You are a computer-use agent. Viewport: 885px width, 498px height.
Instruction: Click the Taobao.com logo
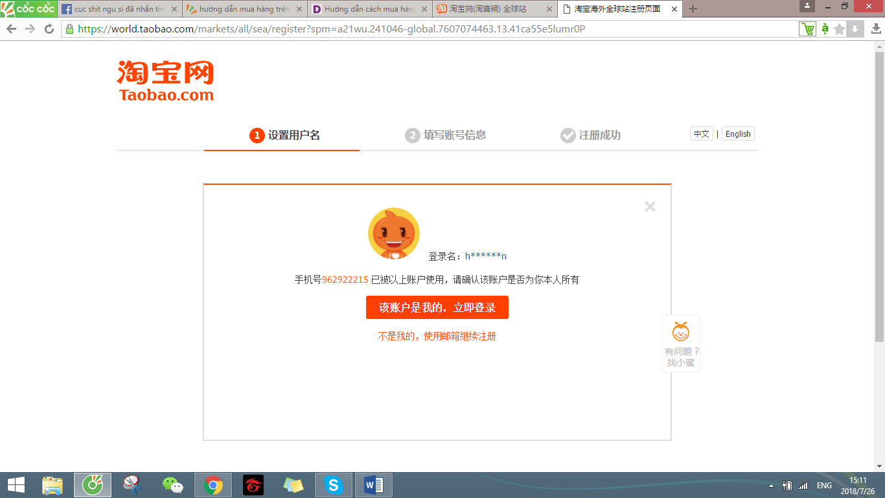point(166,81)
